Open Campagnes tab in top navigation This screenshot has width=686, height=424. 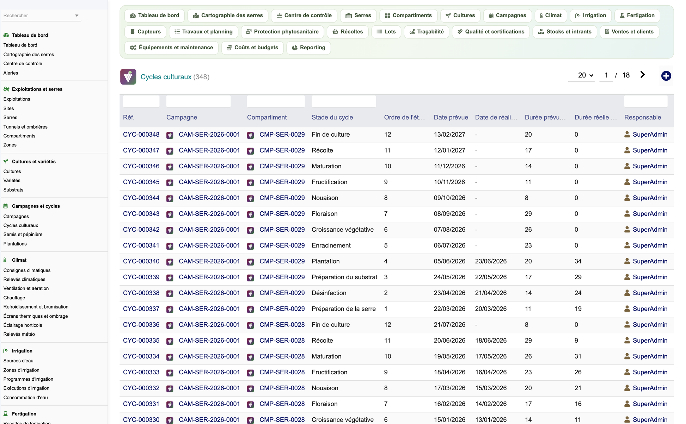(507, 15)
